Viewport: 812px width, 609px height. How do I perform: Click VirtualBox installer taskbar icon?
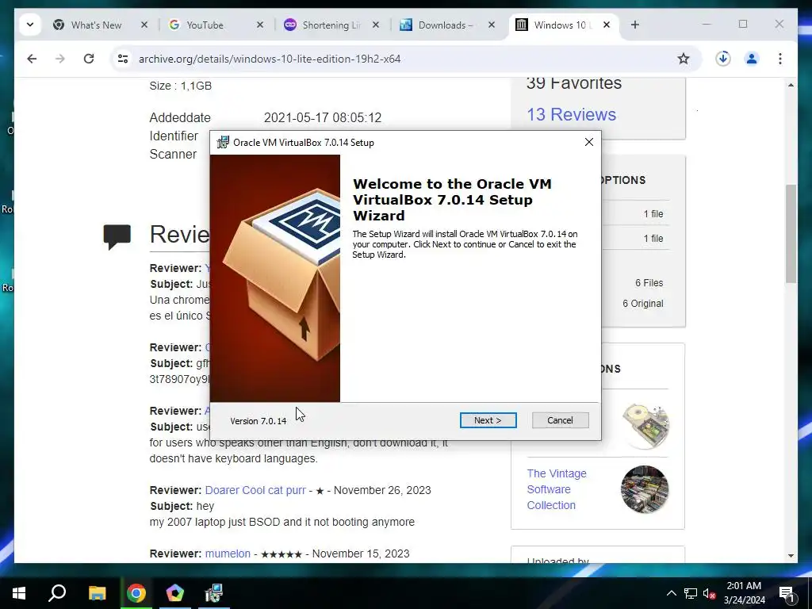point(214,593)
